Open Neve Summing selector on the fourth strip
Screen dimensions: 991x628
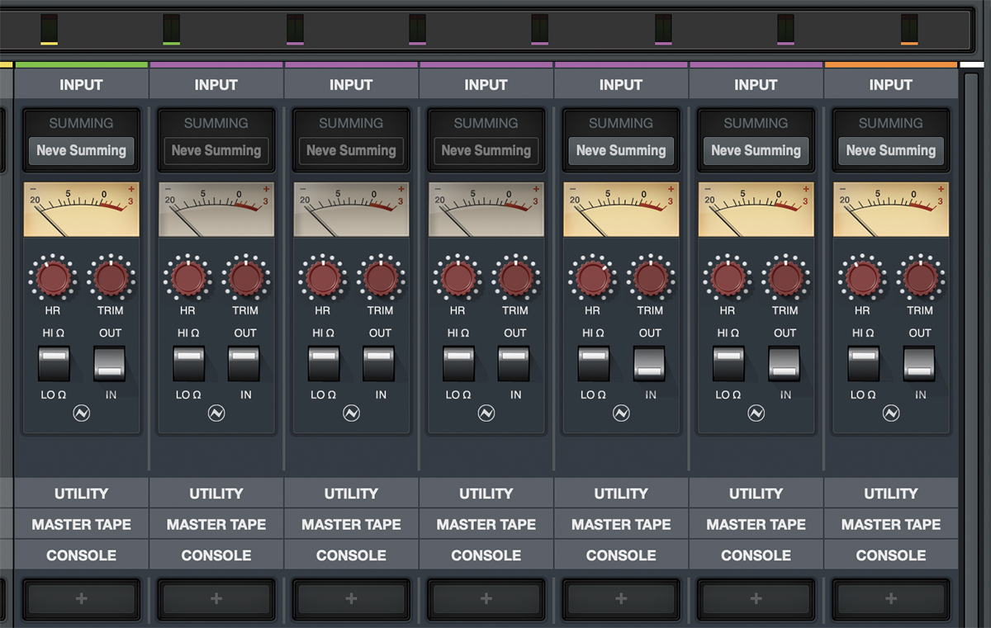486,151
